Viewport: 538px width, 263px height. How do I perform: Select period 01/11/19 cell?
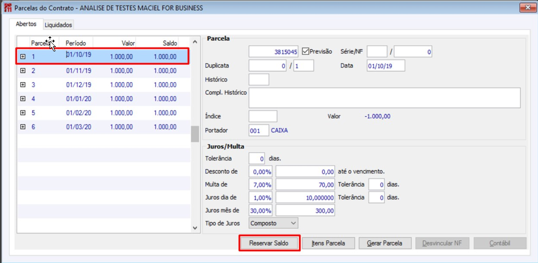(79, 71)
